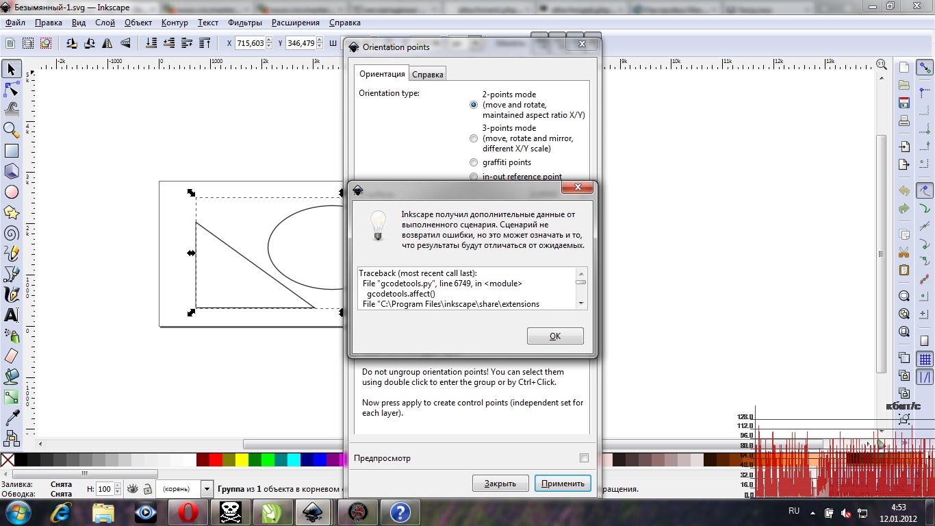Undo the last action via toolbar arrow
This screenshot has height=526, width=935.
(904, 191)
